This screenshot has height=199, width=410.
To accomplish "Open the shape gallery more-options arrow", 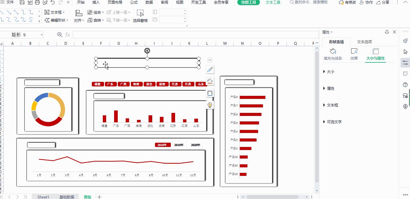I will [39, 21].
